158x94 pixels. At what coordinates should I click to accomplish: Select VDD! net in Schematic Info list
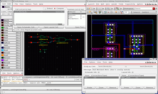101,78
